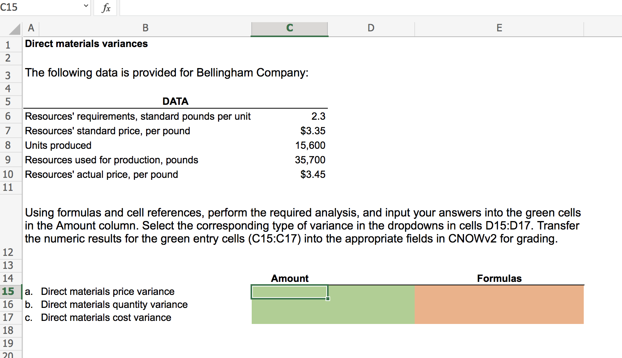Screen dimensions: 622x358
Task: Select green Amount cell for quantity variance
Action: pyautogui.click(x=290, y=304)
